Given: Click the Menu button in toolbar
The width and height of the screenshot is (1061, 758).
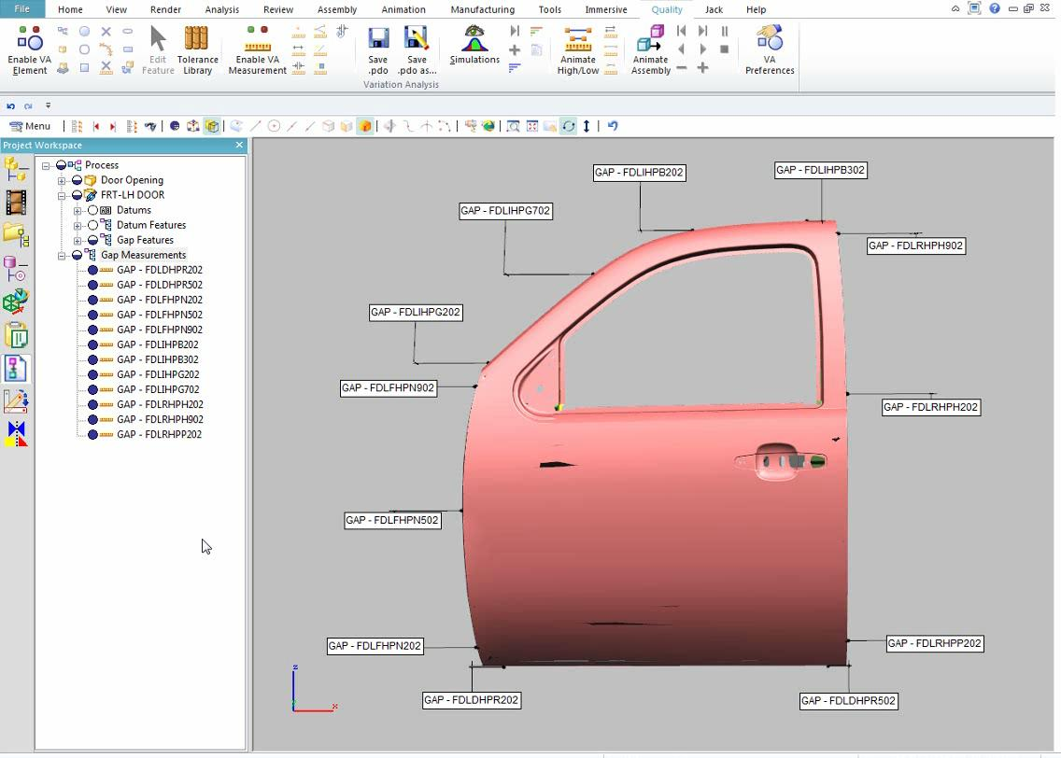Looking at the screenshot, I should pos(30,126).
